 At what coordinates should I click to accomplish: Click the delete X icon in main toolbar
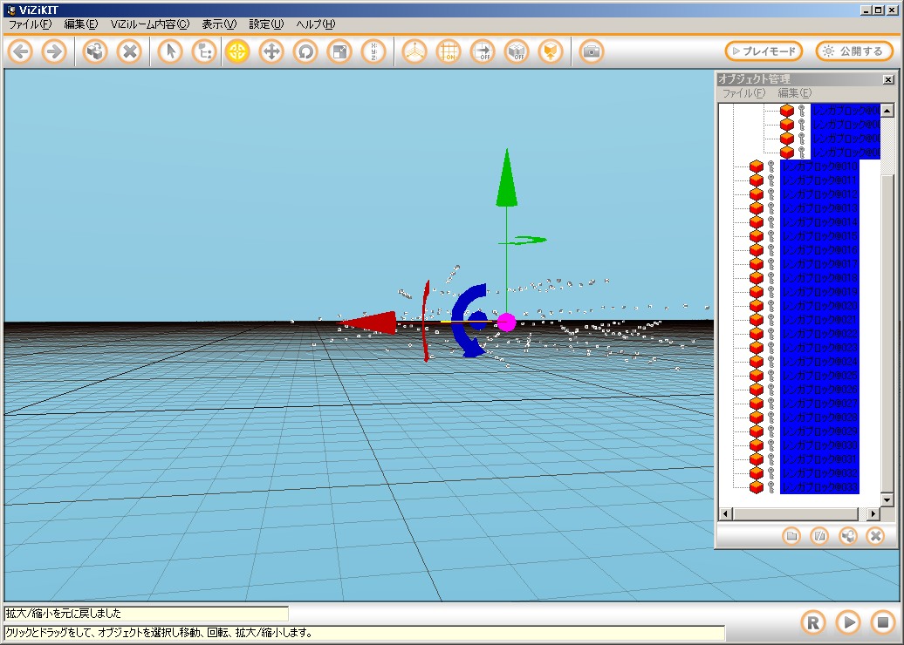[x=129, y=51]
